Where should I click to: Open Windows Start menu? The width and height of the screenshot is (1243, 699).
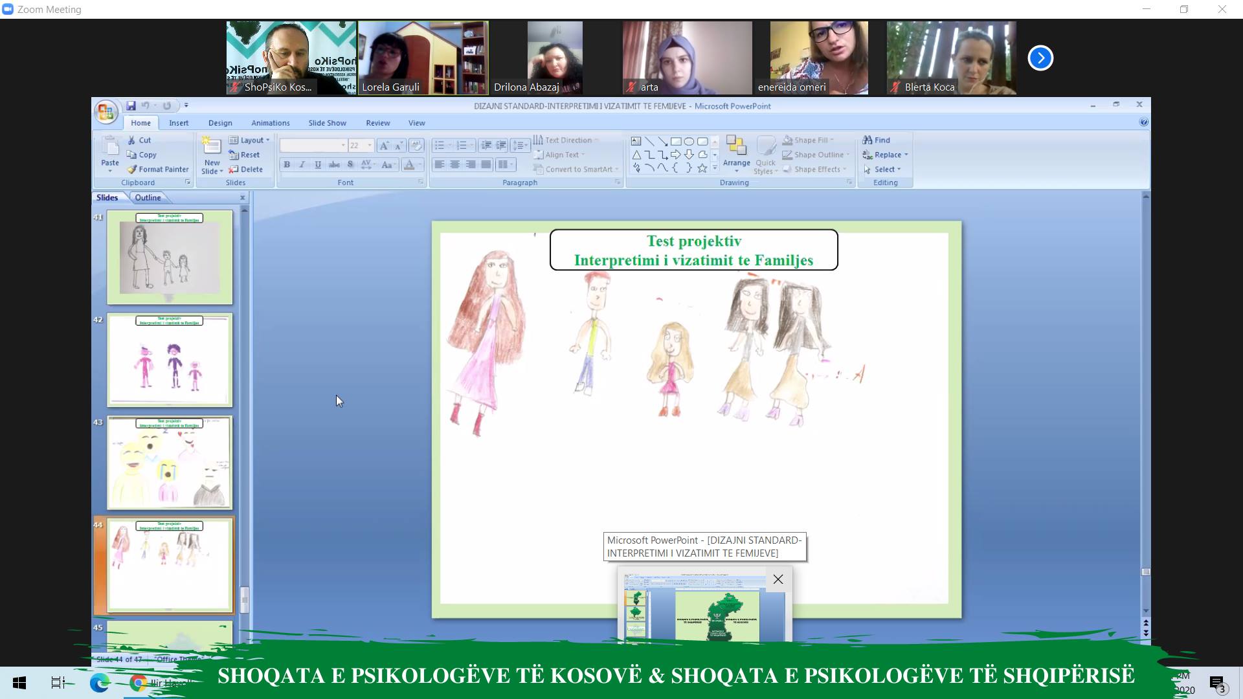pyautogui.click(x=19, y=683)
